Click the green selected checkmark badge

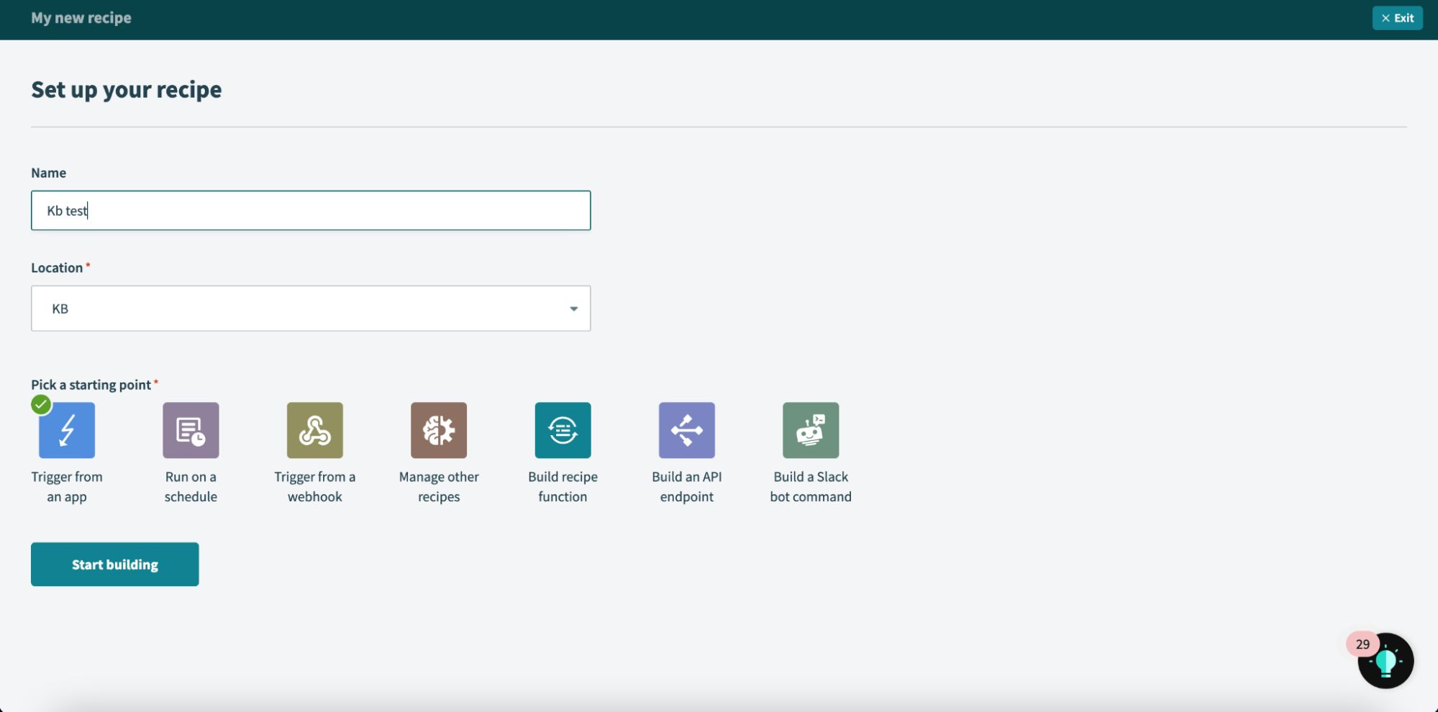41,405
